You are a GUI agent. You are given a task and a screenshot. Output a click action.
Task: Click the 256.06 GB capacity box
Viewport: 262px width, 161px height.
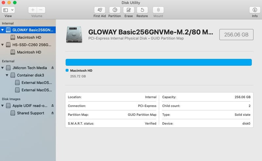(236, 35)
